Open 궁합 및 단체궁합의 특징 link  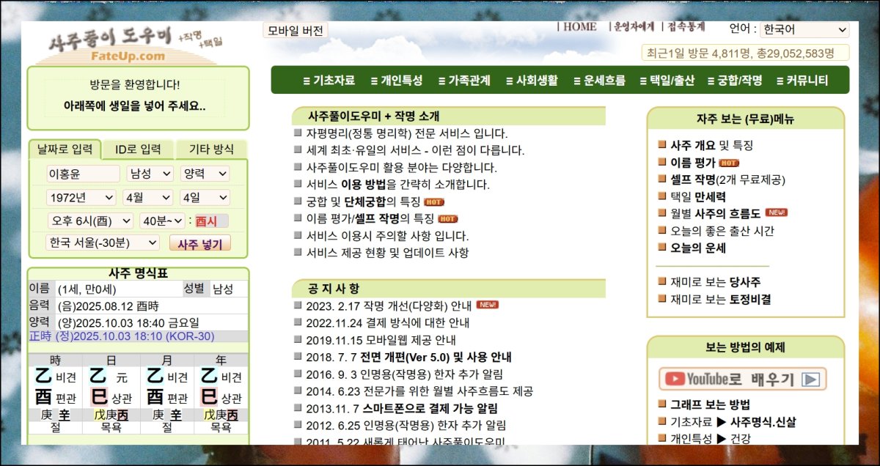point(363,201)
